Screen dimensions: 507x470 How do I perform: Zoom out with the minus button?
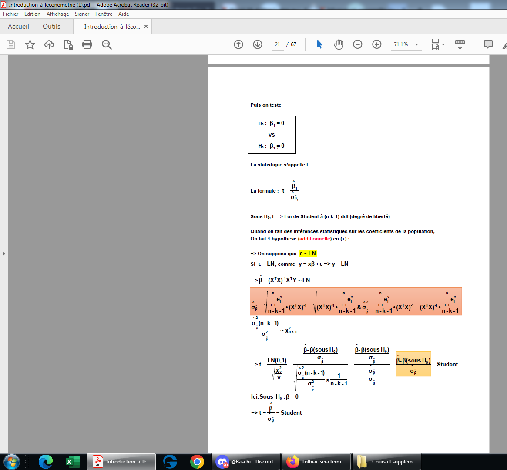358,44
